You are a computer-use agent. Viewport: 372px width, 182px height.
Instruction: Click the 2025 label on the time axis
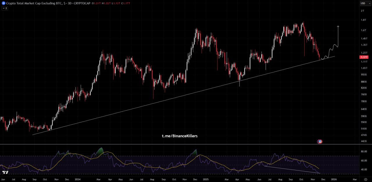point(206,180)
